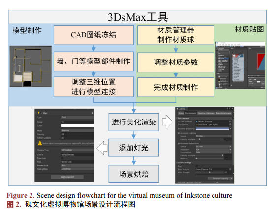Click the 3ds Max material editor screenshot
Viewport: 275px width, 212px height.
pyautogui.click(x=240, y=65)
